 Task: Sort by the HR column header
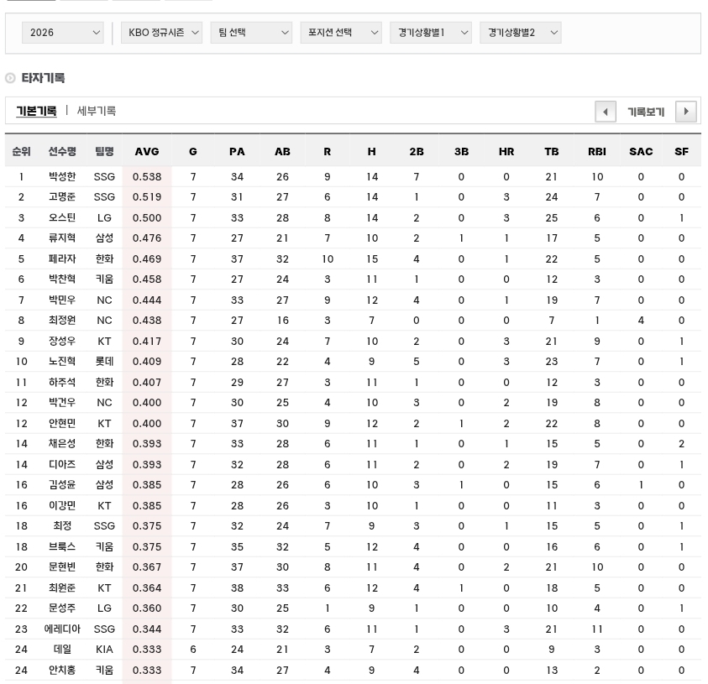506,152
